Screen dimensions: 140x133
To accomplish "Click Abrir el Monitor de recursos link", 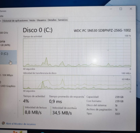I will click(x=21, y=124).
